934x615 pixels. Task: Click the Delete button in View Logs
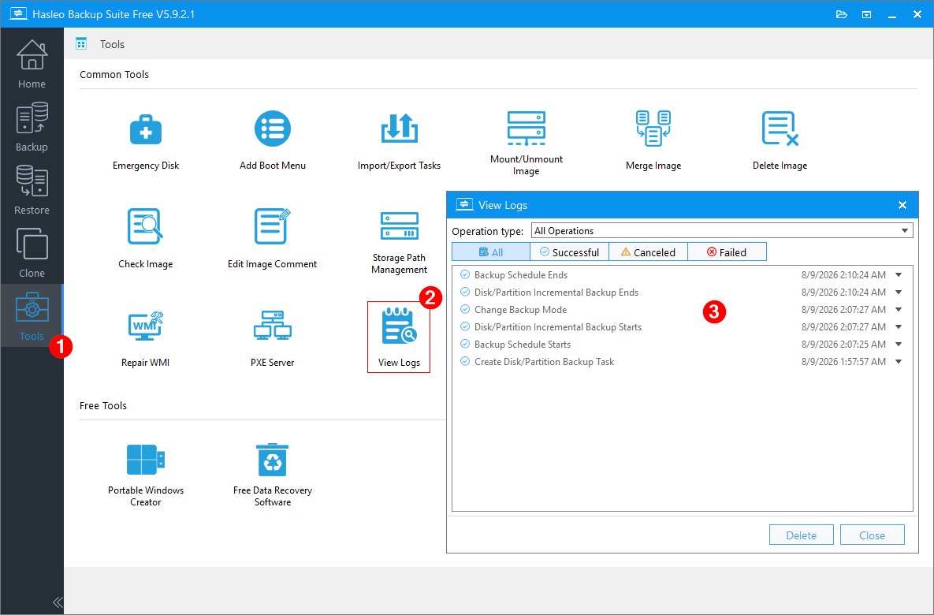click(x=801, y=535)
